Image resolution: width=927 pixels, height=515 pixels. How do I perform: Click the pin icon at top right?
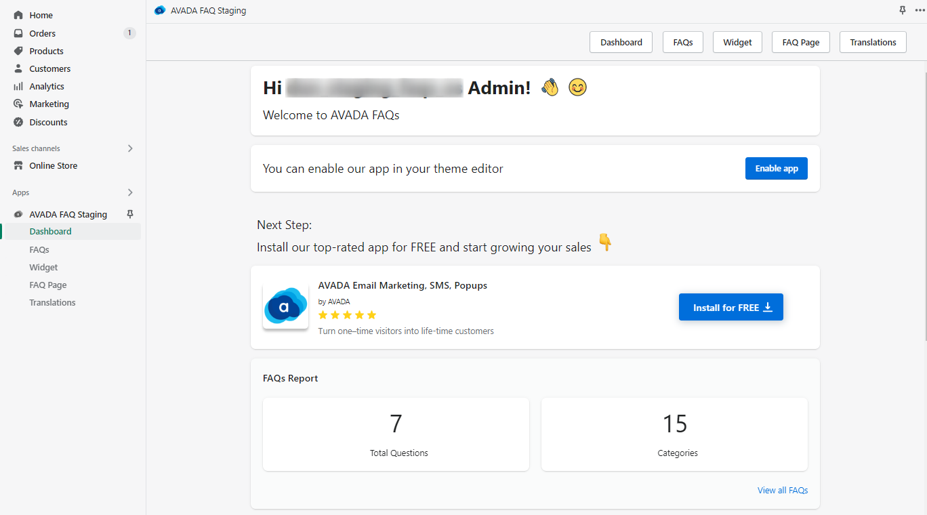click(902, 10)
